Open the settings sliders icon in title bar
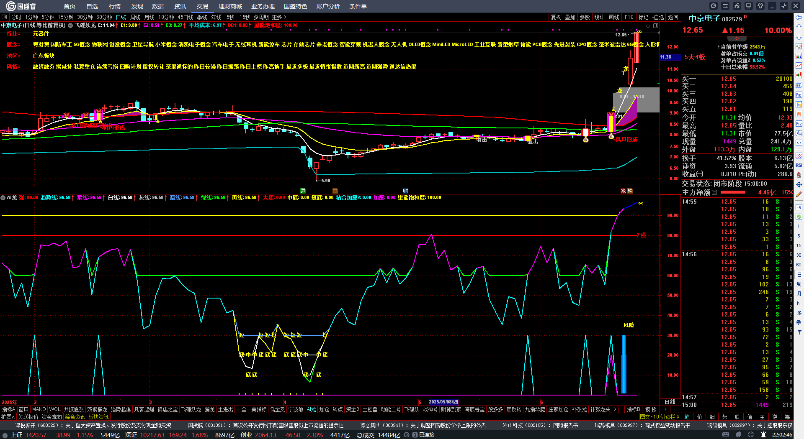This screenshot has width=804, height=439. click(725, 6)
